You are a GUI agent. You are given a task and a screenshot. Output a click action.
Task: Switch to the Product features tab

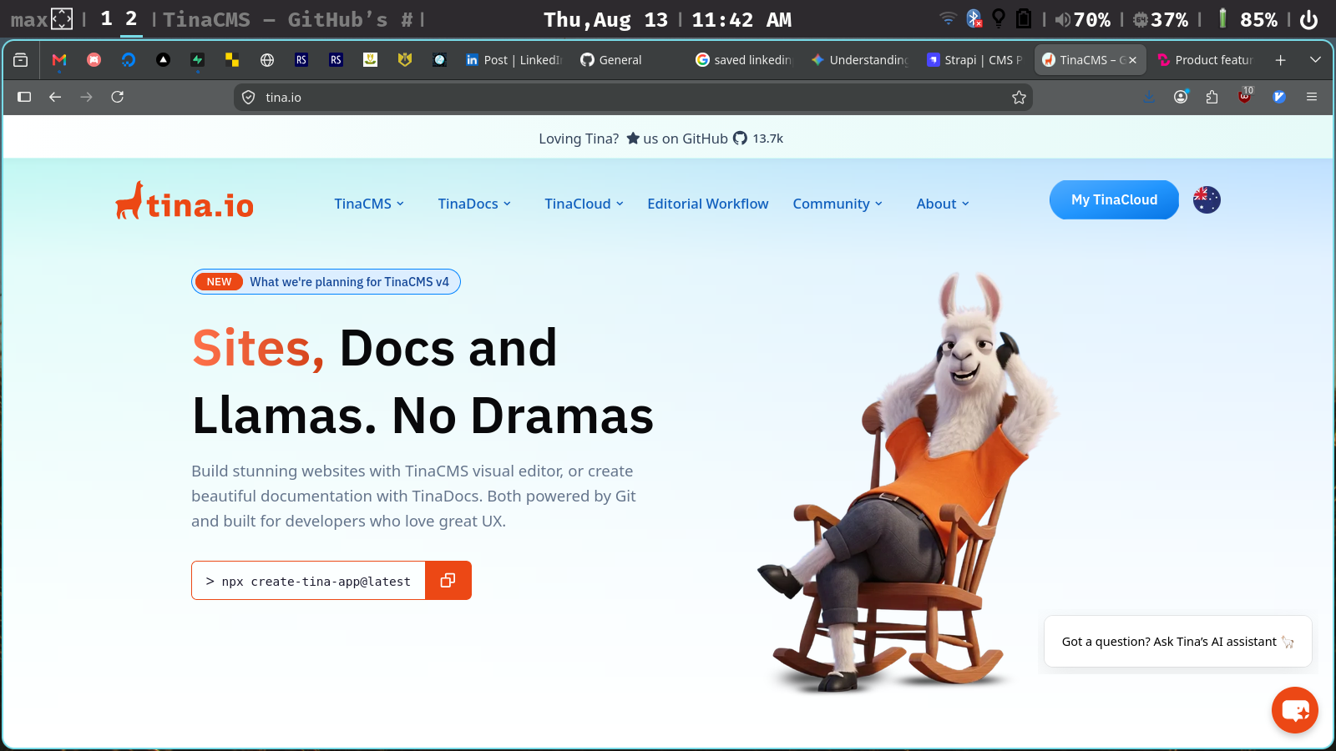1206,60
